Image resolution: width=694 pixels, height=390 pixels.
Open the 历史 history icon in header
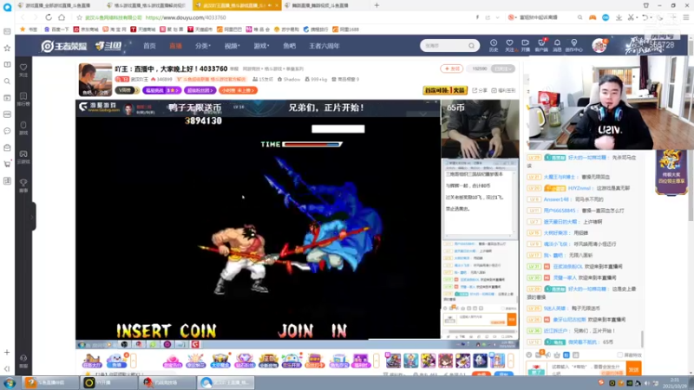click(x=494, y=45)
